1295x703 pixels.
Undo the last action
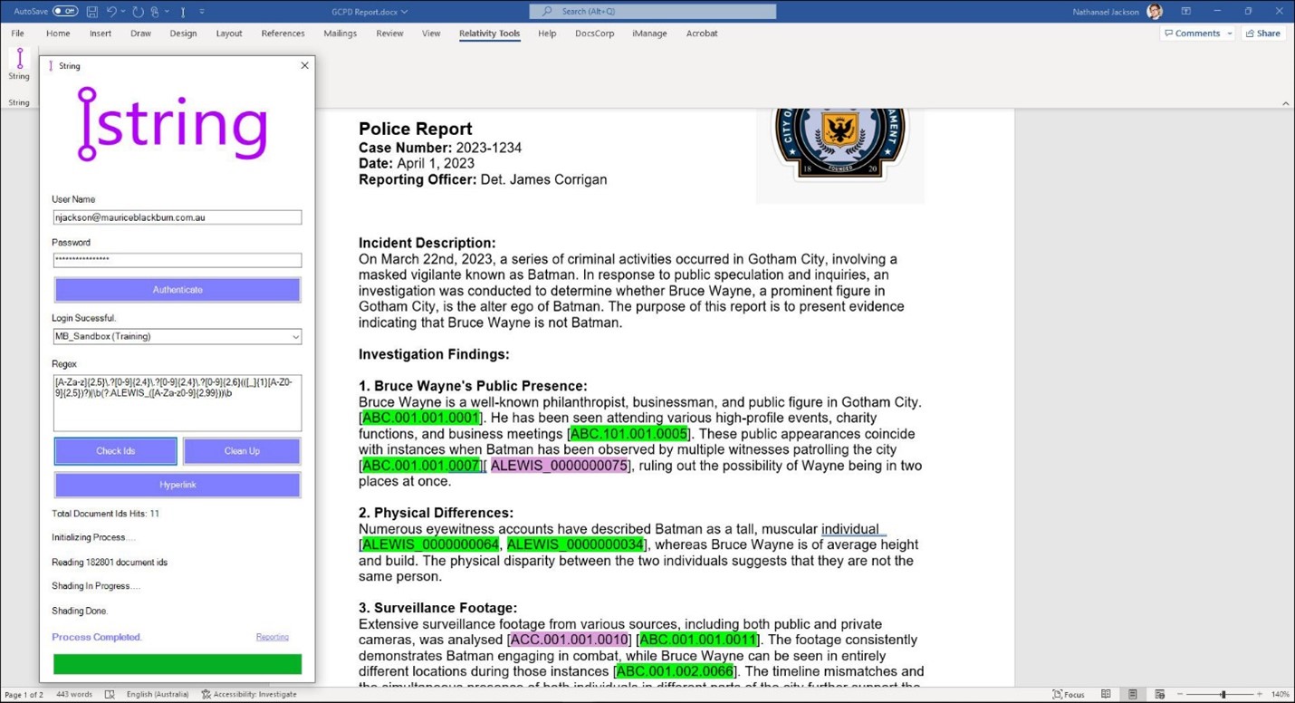point(111,12)
